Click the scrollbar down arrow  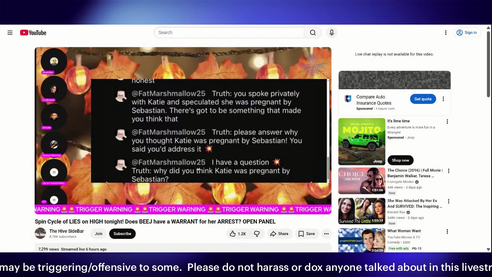(x=489, y=249)
